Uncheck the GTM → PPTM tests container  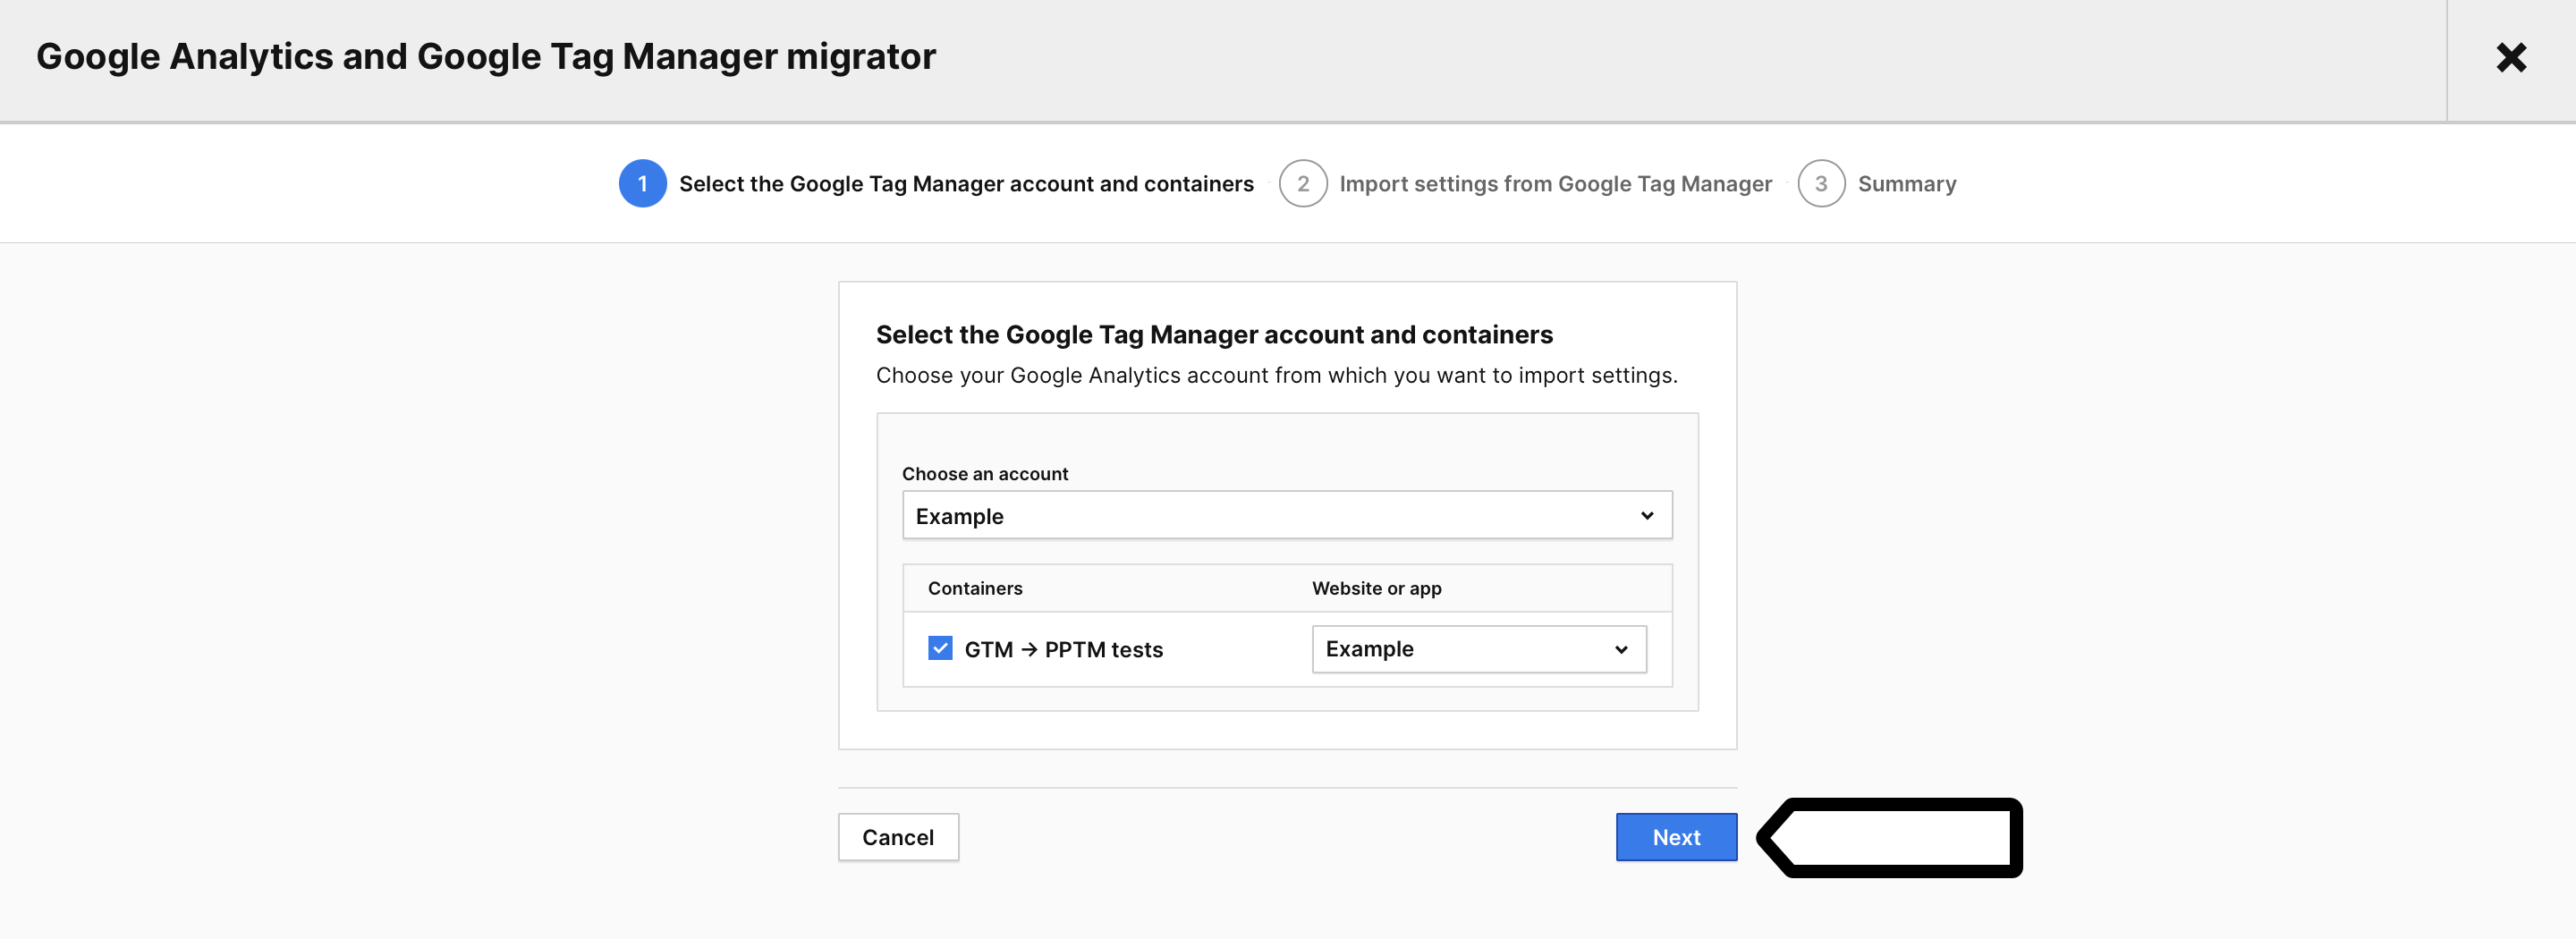coord(940,648)
